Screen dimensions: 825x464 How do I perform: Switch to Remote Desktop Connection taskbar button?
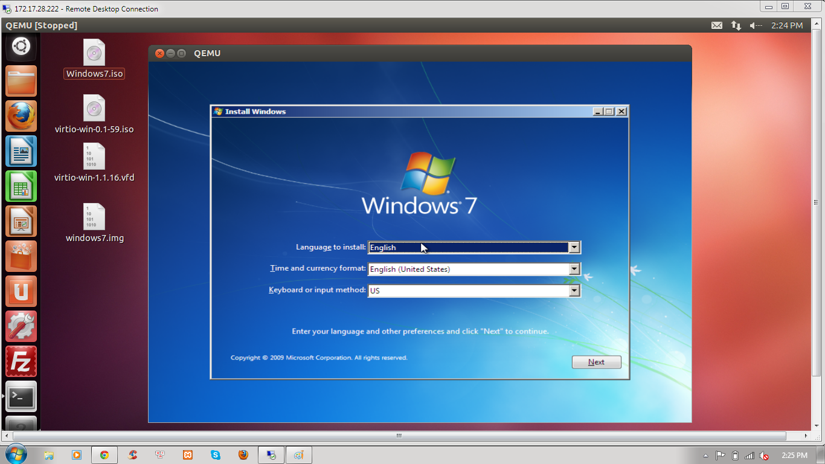[x=271, y=455]
